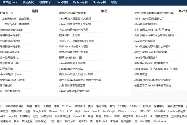The image size is (187, 125).
Task: Click 为什么在Java中String是不可变的?
Action: tap(154, 35)
